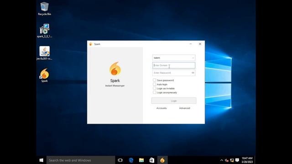Viewport: 292px width, 164px height.
Task: Click the Spark title under the logo
Action: [x=115, y=81]
